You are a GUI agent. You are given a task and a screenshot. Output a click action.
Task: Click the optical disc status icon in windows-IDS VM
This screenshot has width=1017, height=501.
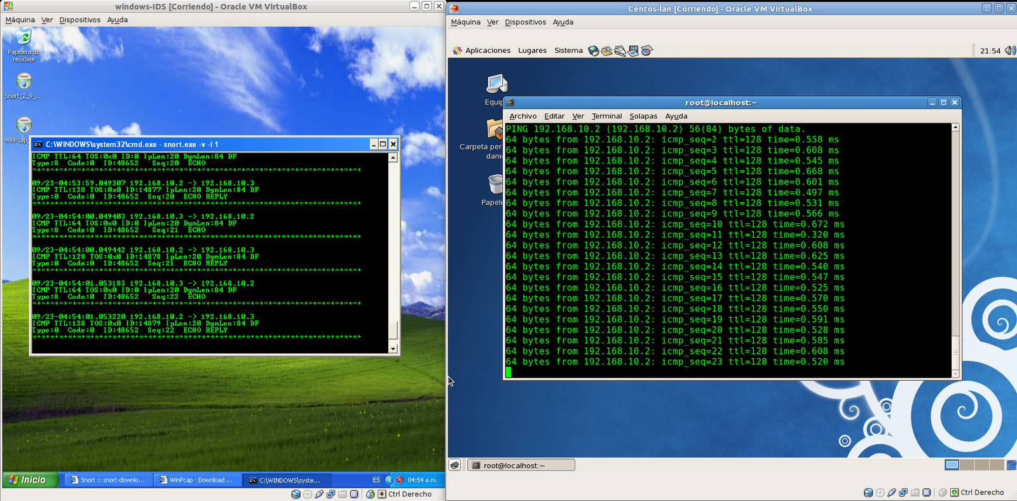point(308,494)
